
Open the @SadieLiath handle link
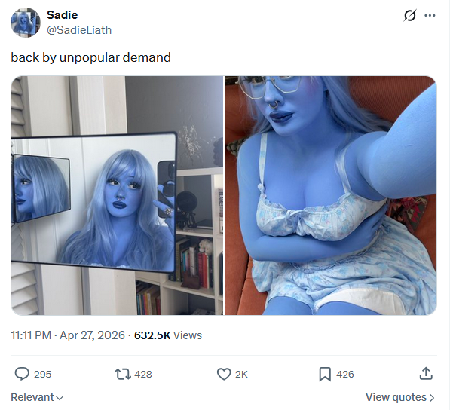click(x=79, y=30)
